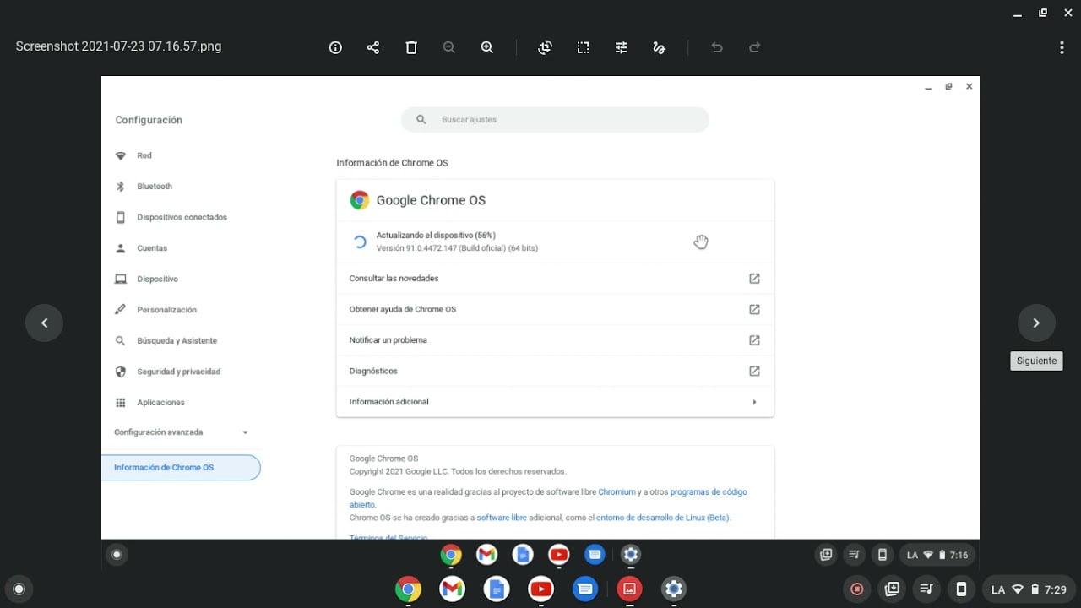1081x608 pixels.
Task: Click the Google Chrome OS logo
Action: (359, 200)
